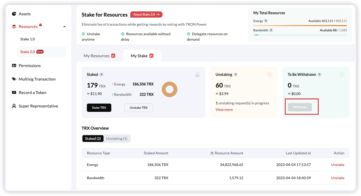Click the Resource Type column header

point(98,153)
